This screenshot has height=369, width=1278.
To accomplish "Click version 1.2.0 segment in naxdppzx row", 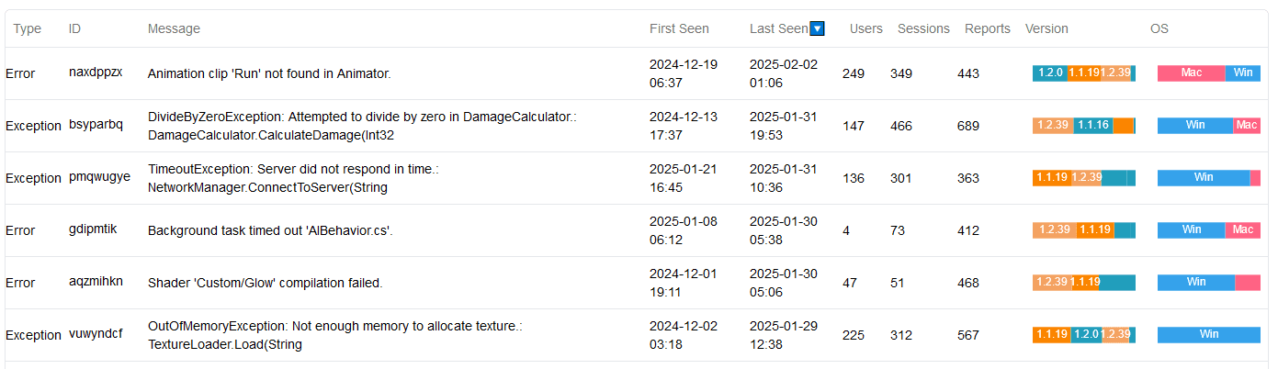I will tap(1050, 73).
